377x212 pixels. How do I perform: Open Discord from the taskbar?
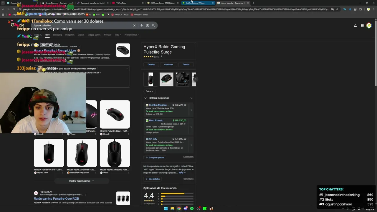[185, 208]
